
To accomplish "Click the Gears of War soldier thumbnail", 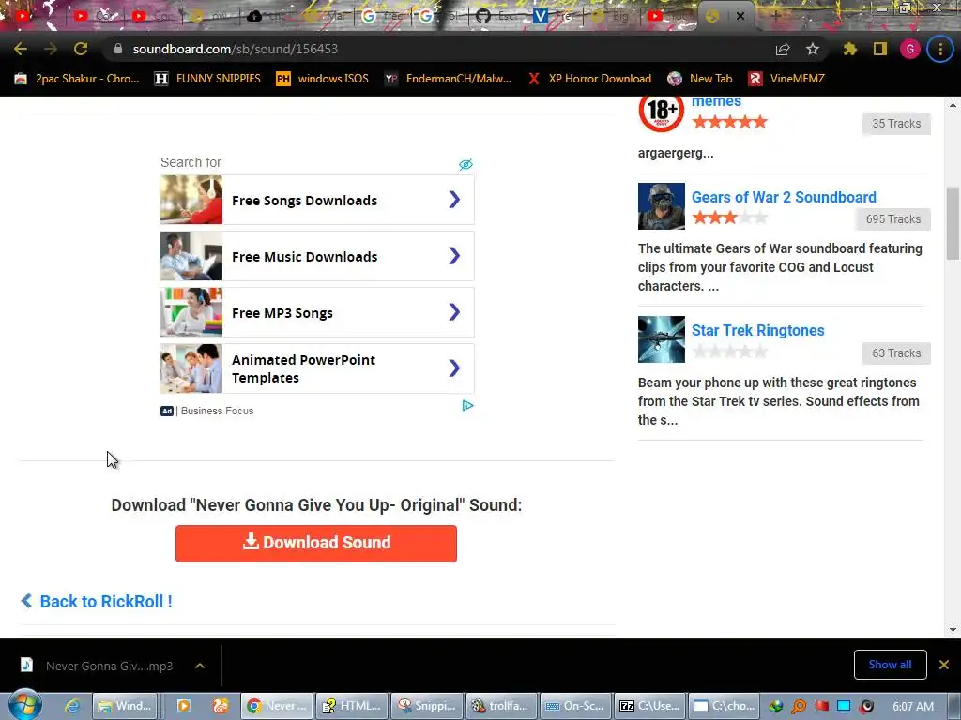I will (x=662, y=206).
